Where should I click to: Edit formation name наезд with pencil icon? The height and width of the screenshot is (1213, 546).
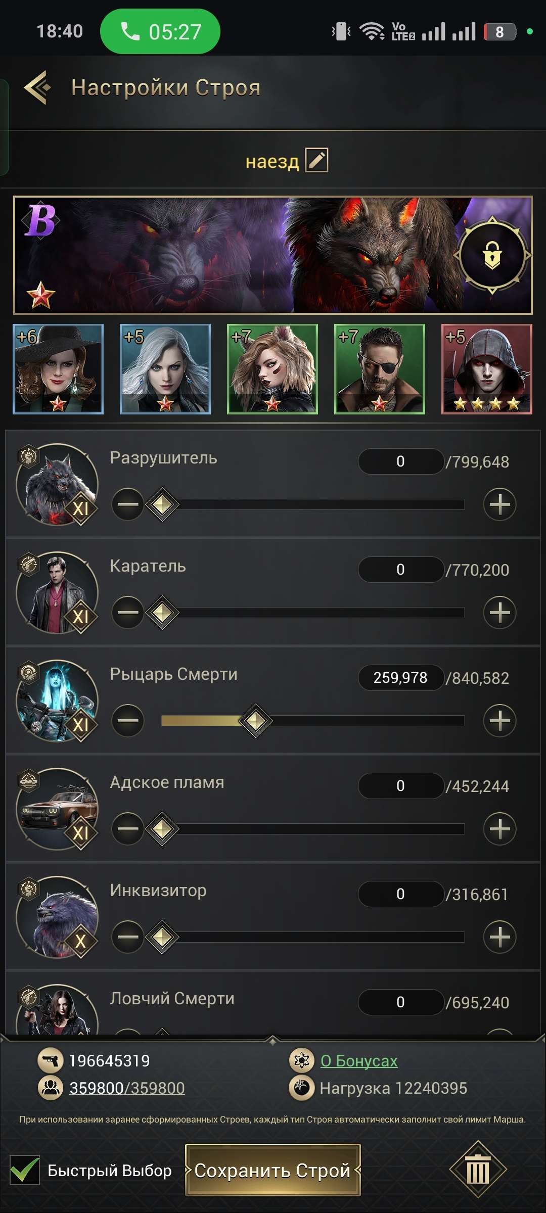click(x=317, y=161)
